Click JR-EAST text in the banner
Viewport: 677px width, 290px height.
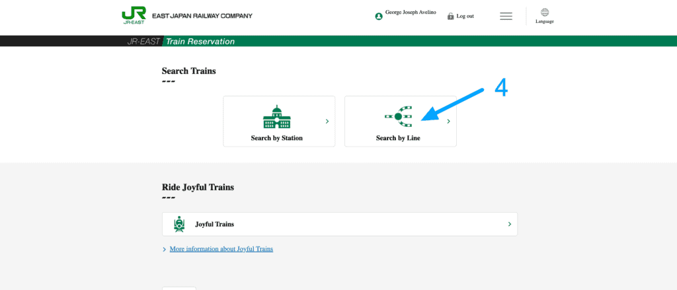point(143,42)
